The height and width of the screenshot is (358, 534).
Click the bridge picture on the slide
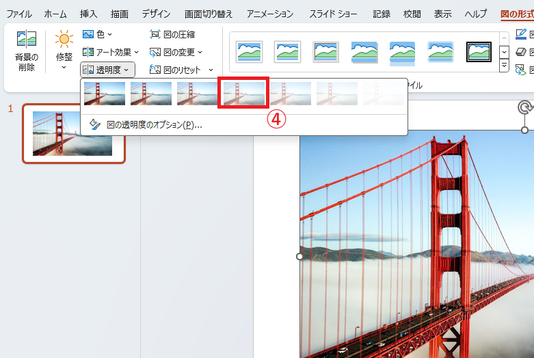[417, 244]
